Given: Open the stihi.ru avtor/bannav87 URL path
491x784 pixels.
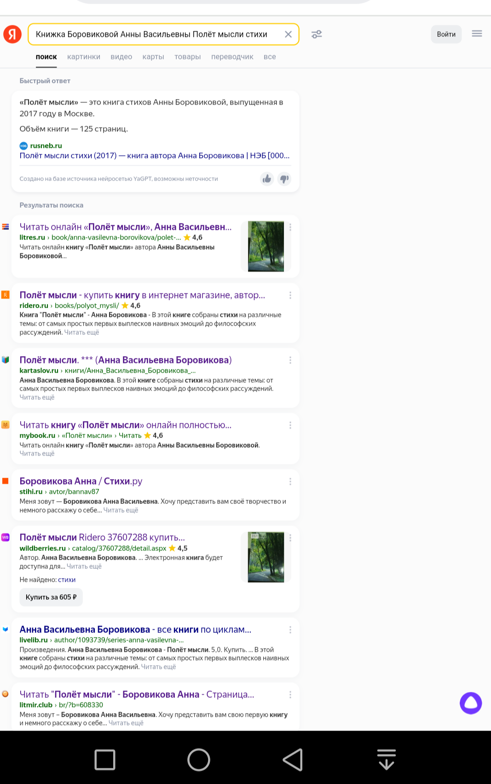Looking at the screenshot, I should click(74, 491).
